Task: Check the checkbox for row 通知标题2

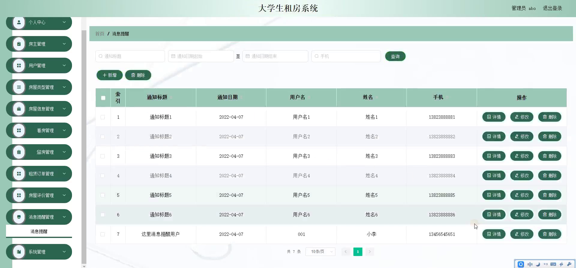Action: (x=103, y=137)
